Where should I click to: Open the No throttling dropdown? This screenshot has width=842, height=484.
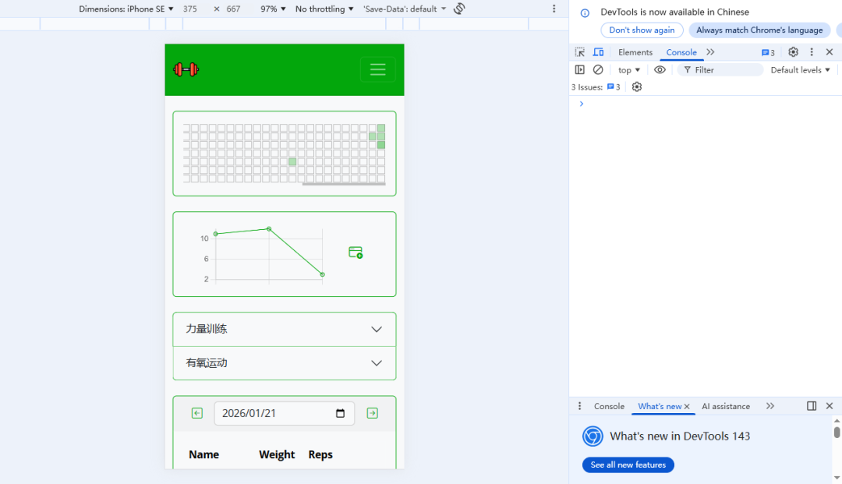pos(324,9)
